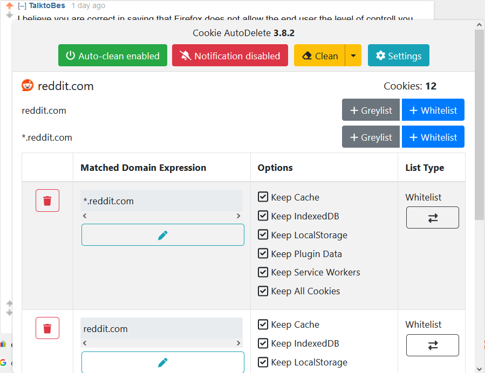Click left scroll arrow under reddit.com field
The width and height of the screenshot is (485, 373).
[85, 343]
